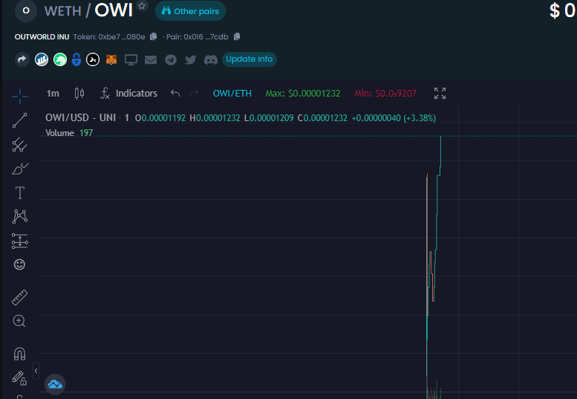
Task: Click the Volume 197 indicator label
Action: [69, 133]
